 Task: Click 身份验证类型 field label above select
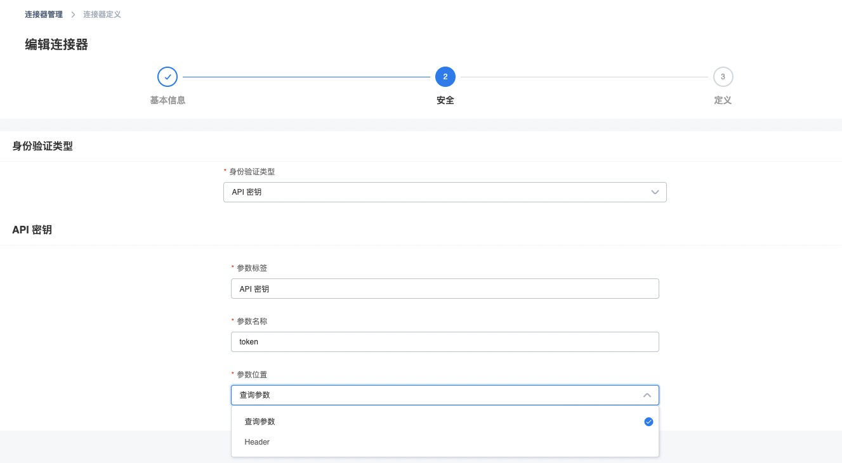pos(252,172)
